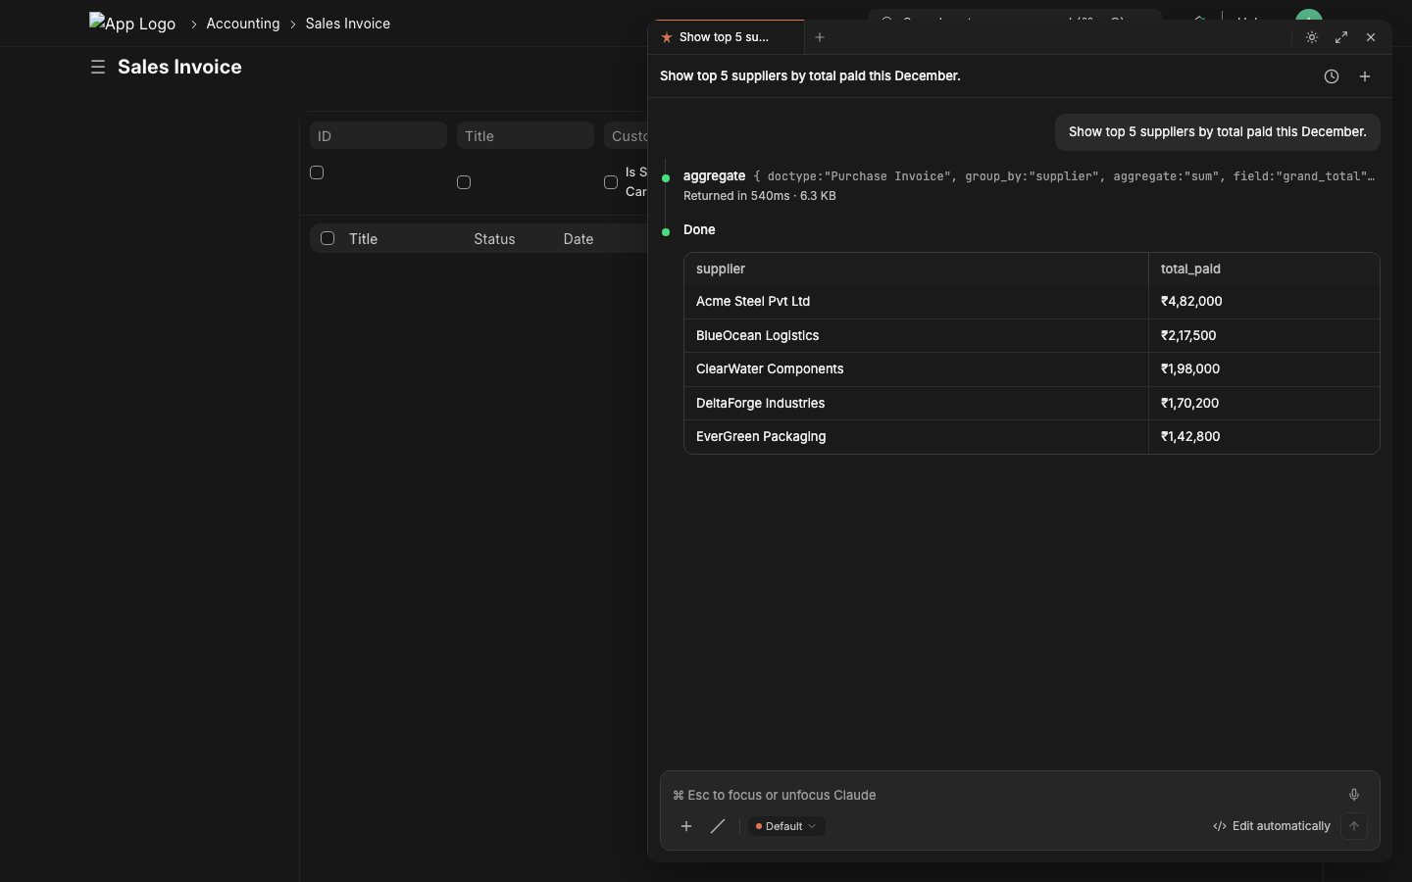
Task: Check the checkbox under Title filter
Action: (x=464, y=182)
